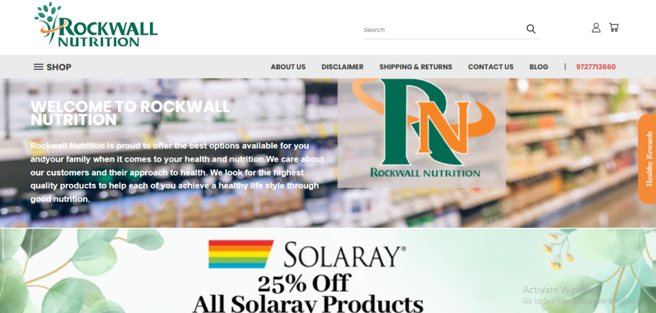The height and width of the screenshot is (313, 656).
Task: Call the phone number 9727713660
Action: pyautogui.click(x=596, y=67)
